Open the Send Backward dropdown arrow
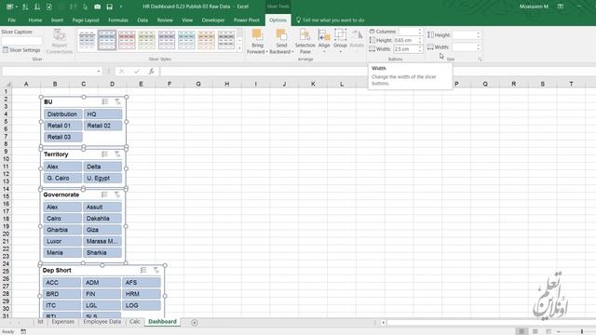The width and height of the screenshot is (596, 335). click(292, 52)
